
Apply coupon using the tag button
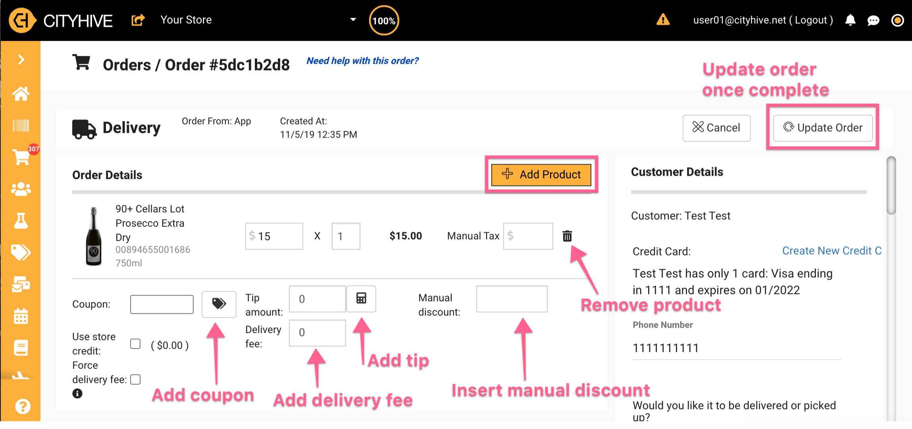click(219, 304)
